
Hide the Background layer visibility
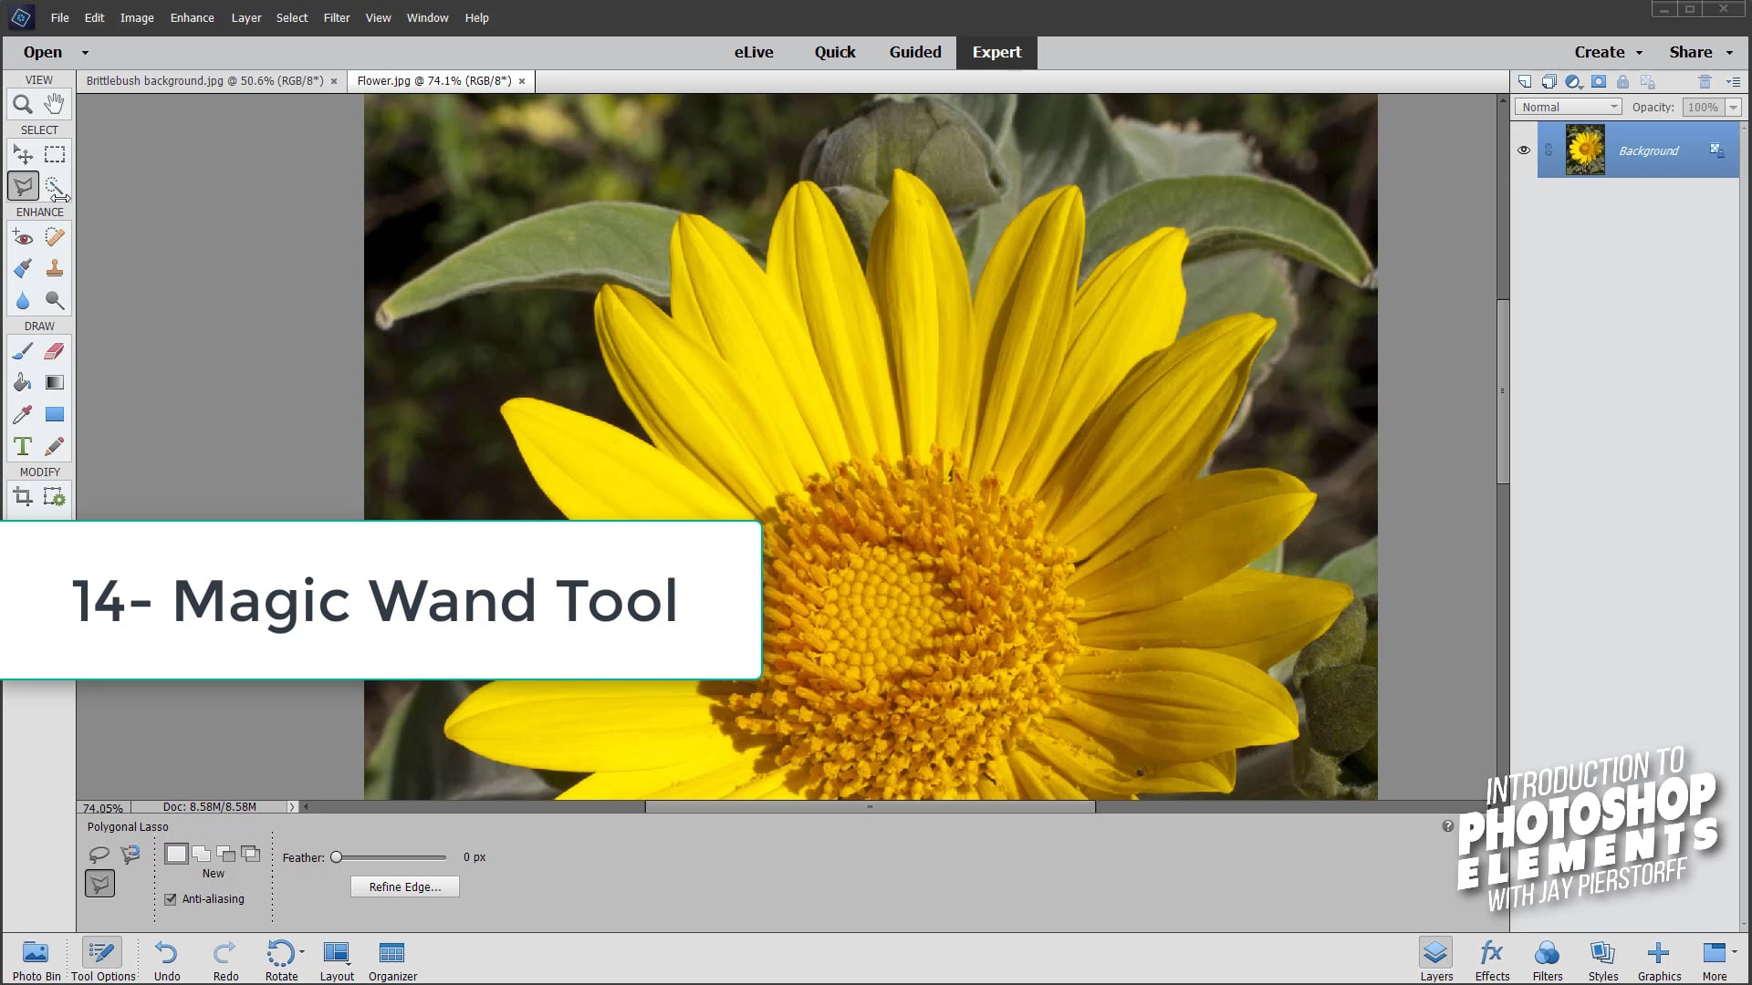pos(1523,150)
